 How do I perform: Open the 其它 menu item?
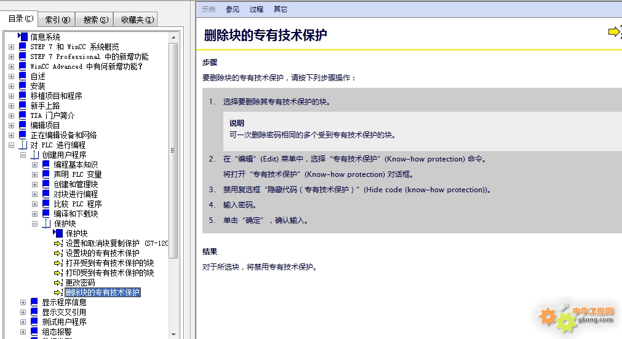[x=280, y=9]
